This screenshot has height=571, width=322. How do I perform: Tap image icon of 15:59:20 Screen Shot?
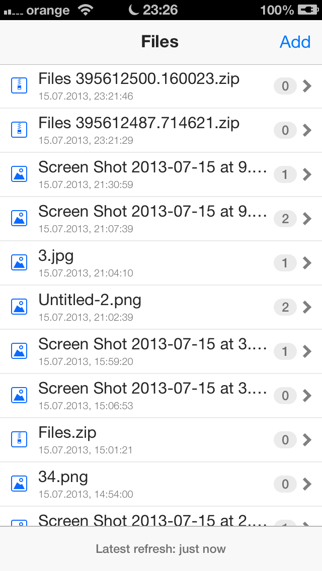coord(19,351)
